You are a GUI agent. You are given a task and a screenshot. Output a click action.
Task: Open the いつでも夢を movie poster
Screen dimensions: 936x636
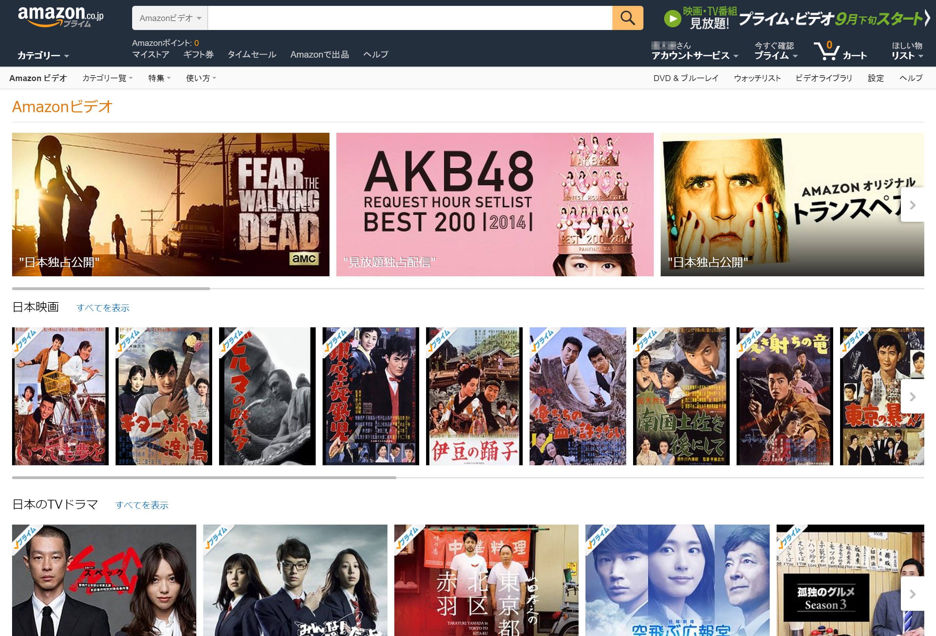coord(60,396)
